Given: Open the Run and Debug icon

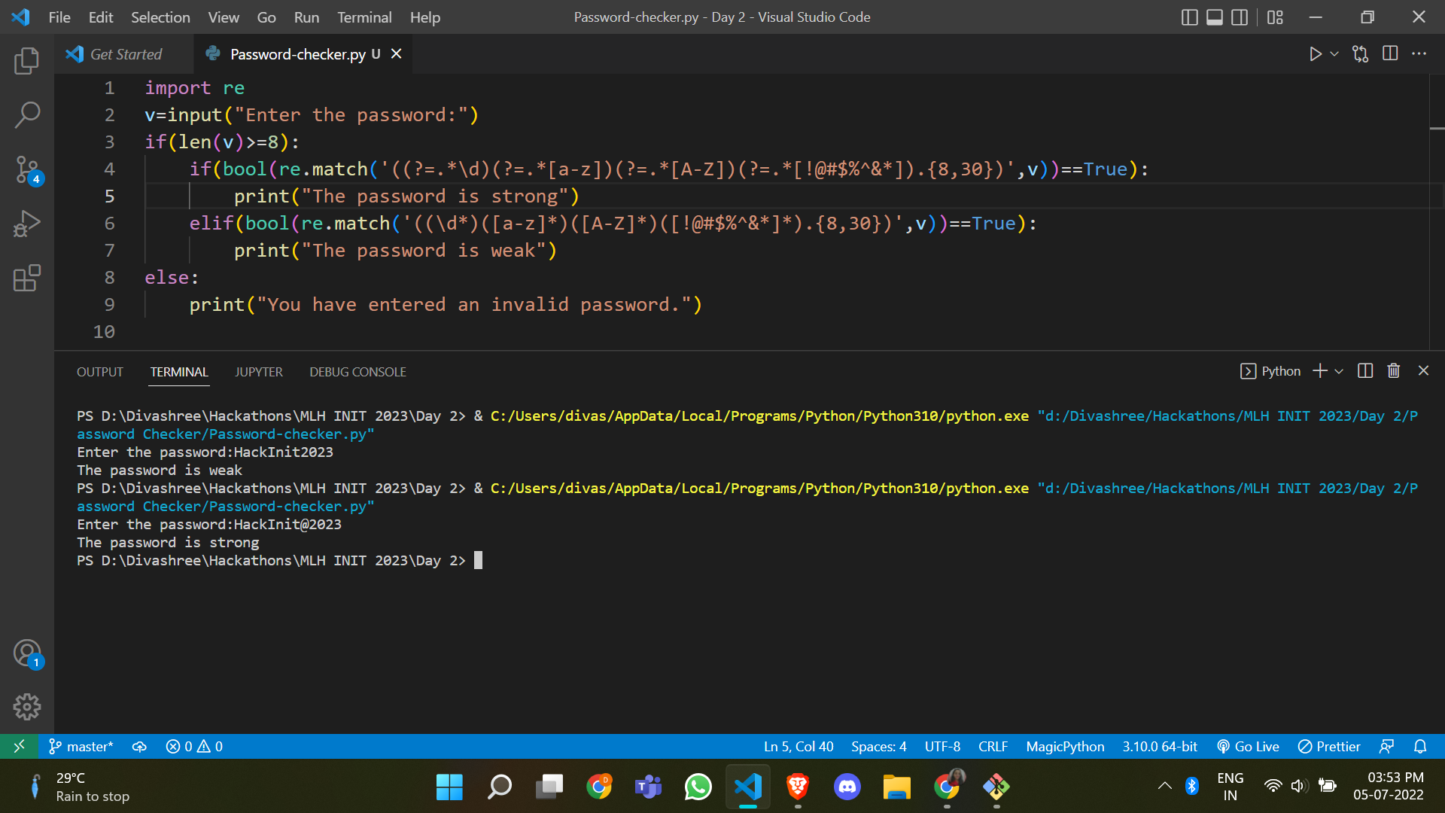Looking at the screenshot, I should point(27,224).
